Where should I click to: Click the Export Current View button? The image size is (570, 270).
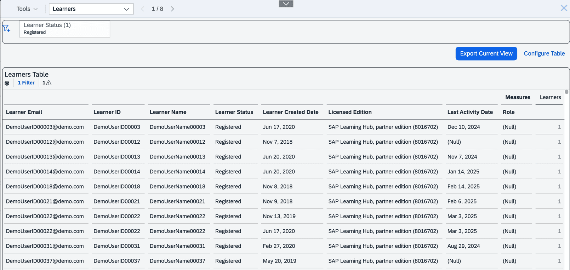coord(486,53)
